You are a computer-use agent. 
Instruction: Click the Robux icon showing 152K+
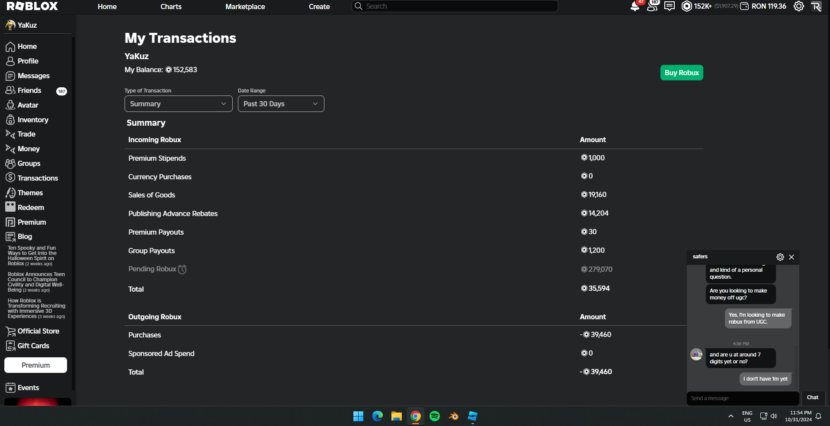[x=686, y=6]
